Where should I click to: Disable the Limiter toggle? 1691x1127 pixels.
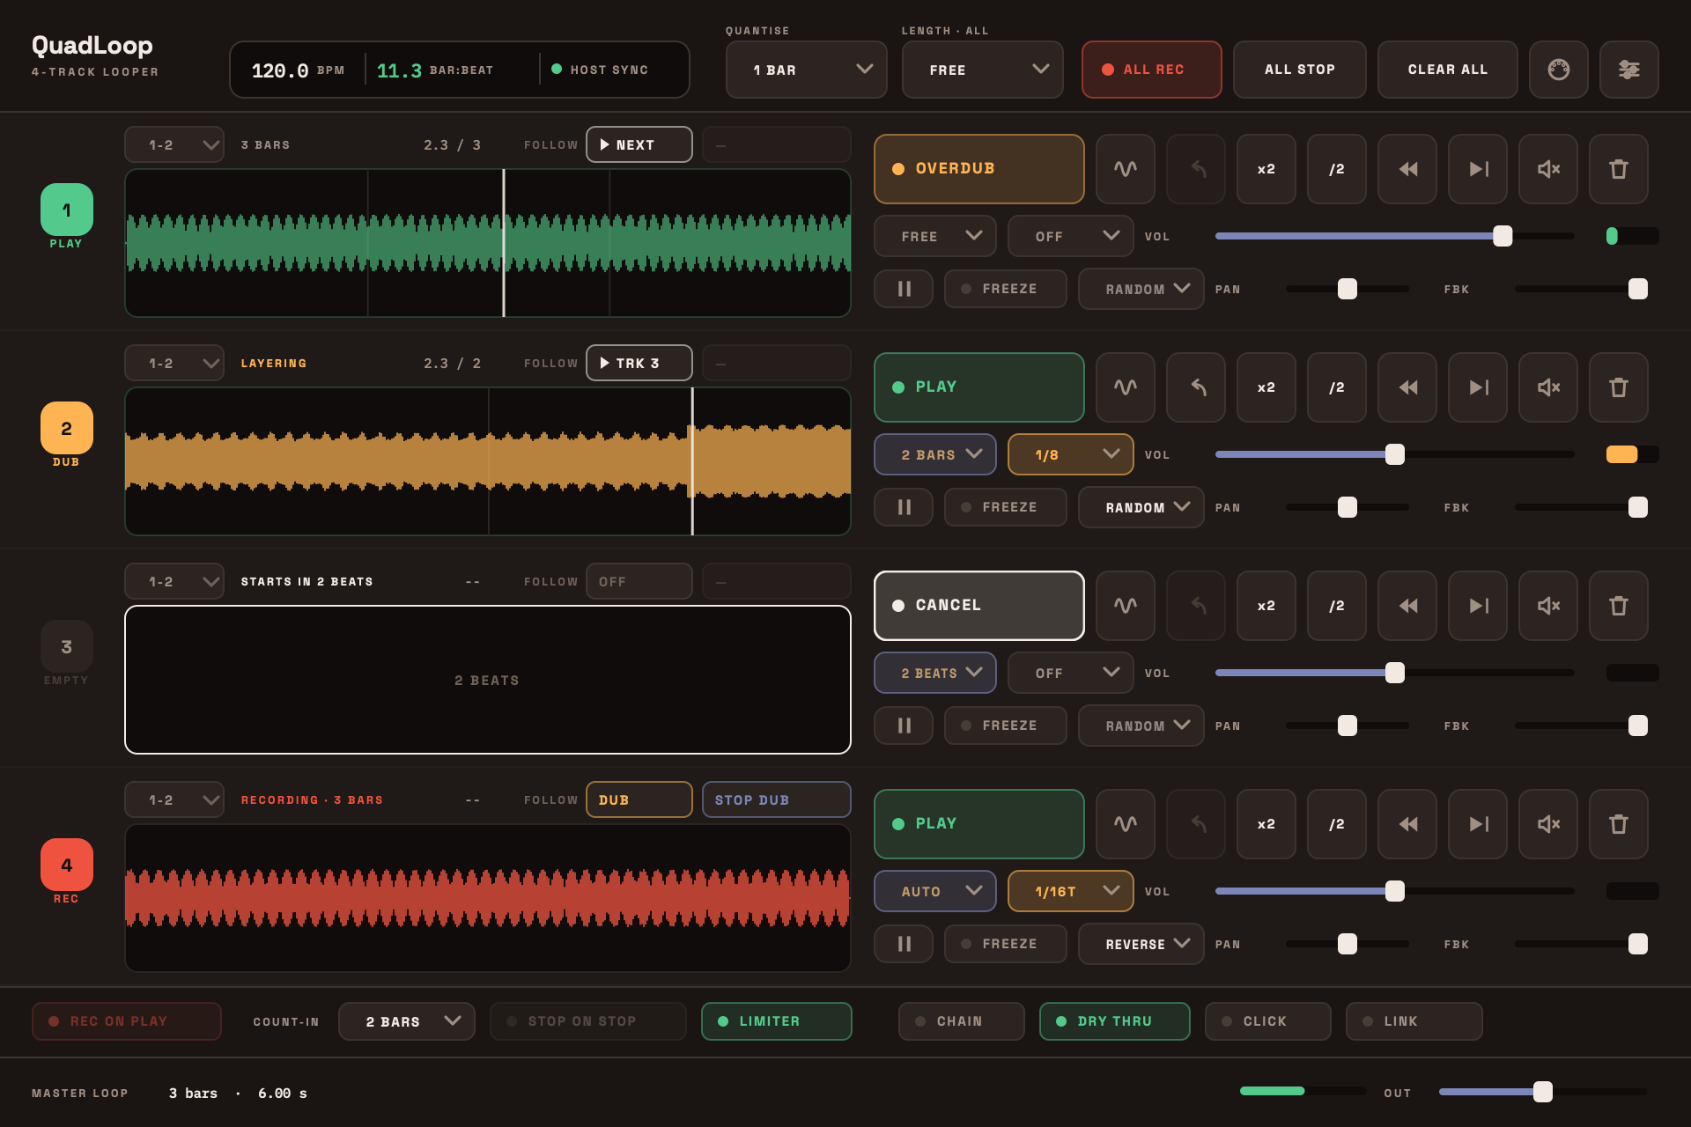[776, 1021]
